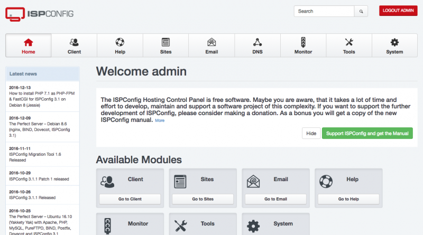Open the Help lifebuoy icon in top navigation

(120, 42)
